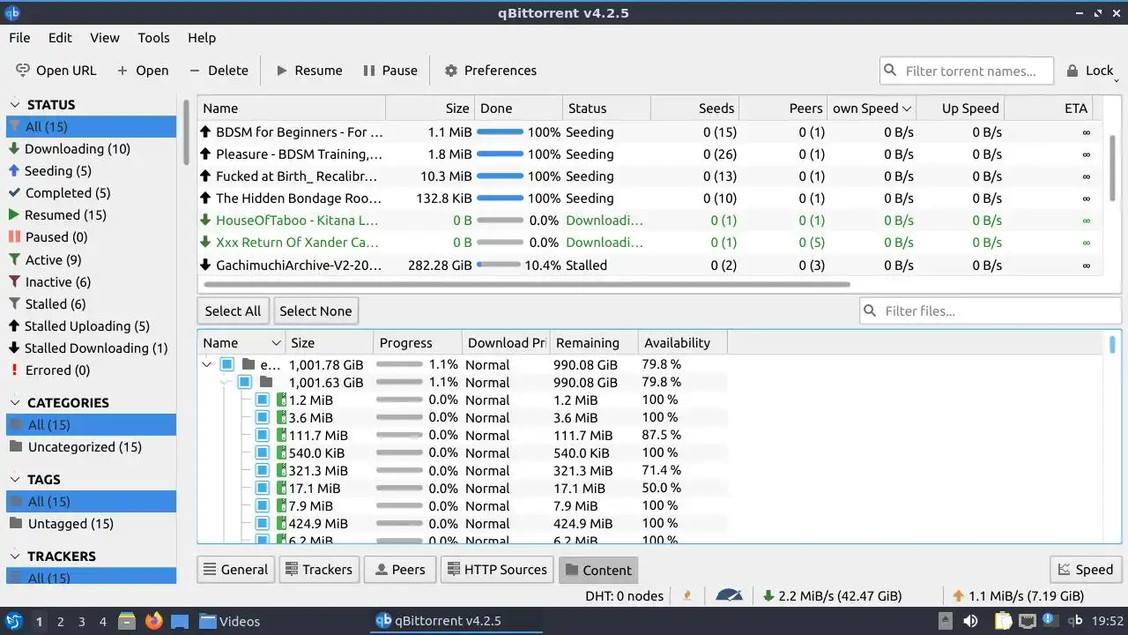This screenshot has width=1128, height=635.
Task: Uncheck the 540.0 KiB file
Action: (x=263, y=452)
